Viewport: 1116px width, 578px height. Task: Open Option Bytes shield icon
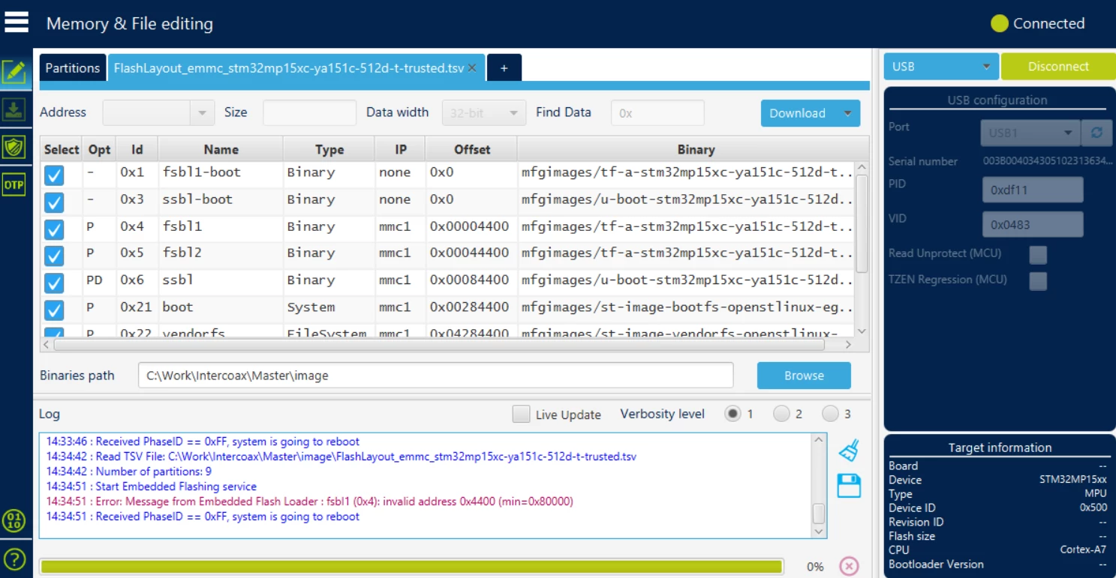(14, 147)
